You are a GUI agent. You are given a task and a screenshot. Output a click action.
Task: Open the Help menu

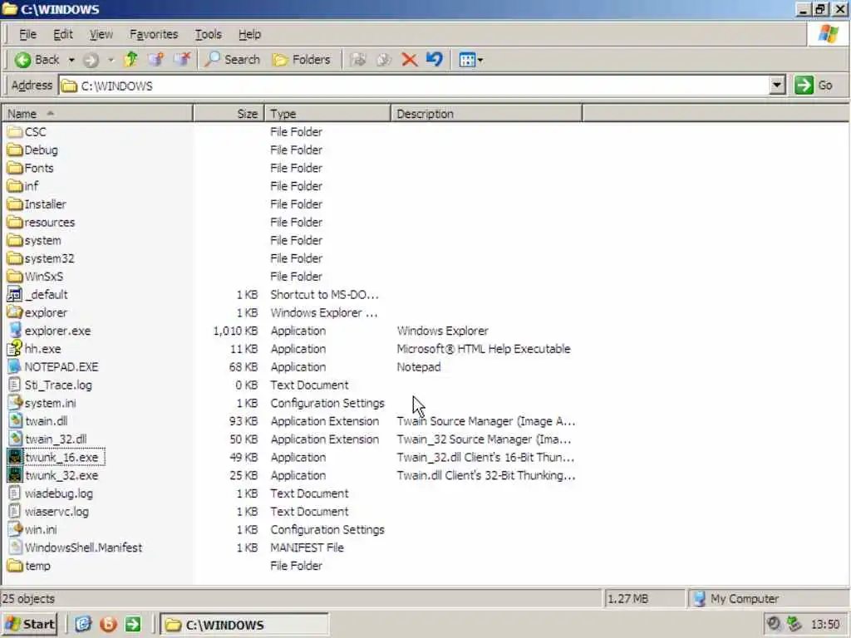click(249, 34)
